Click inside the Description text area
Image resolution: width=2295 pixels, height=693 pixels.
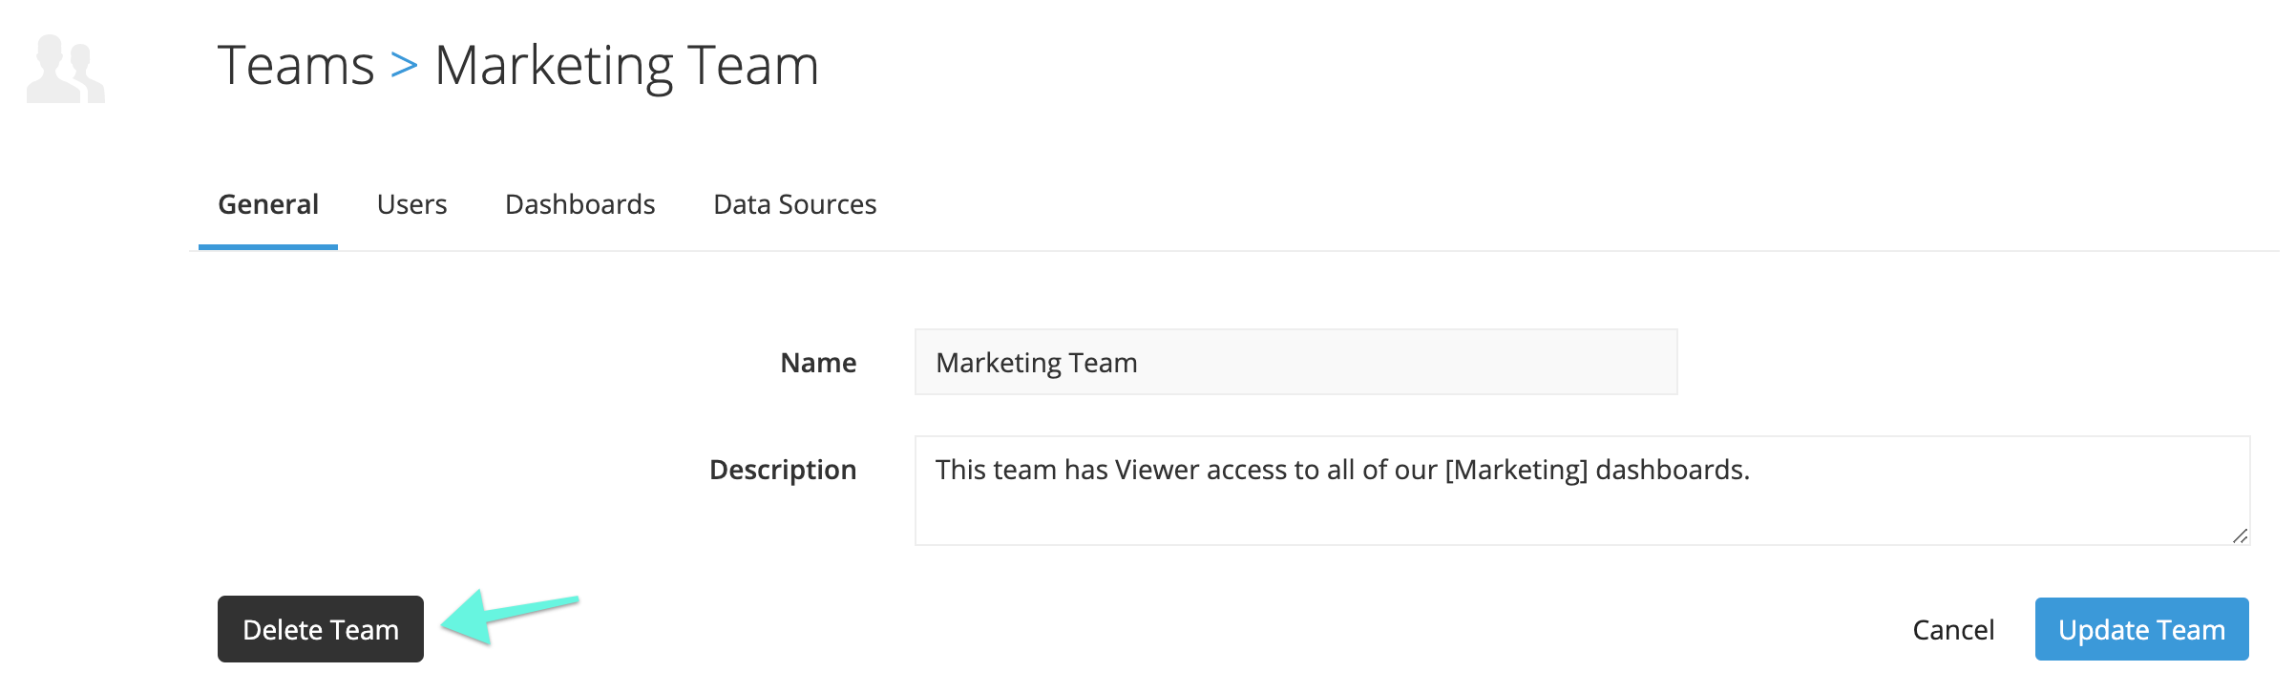(1582, 491)
